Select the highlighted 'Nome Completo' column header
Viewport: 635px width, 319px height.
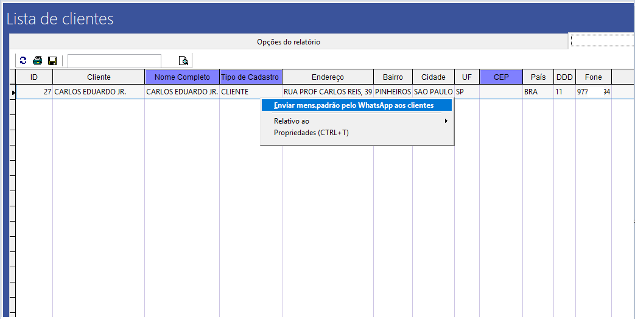click(182, 77)
